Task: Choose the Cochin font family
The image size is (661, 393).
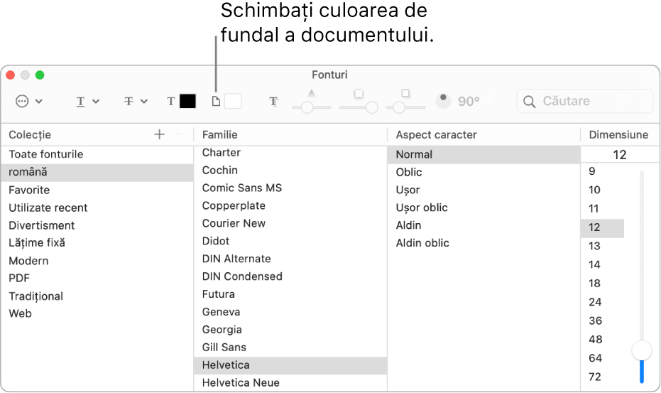Action: tap(290, 170)
